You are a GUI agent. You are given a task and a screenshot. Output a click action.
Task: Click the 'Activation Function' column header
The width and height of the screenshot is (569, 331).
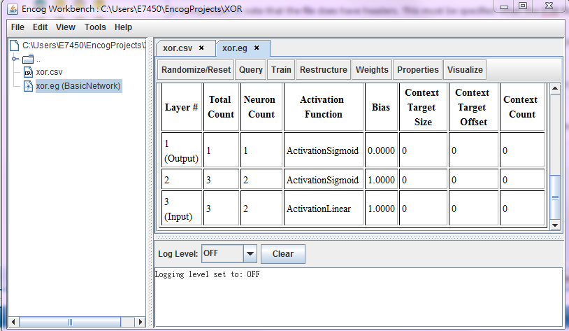(x=324, y=107)
